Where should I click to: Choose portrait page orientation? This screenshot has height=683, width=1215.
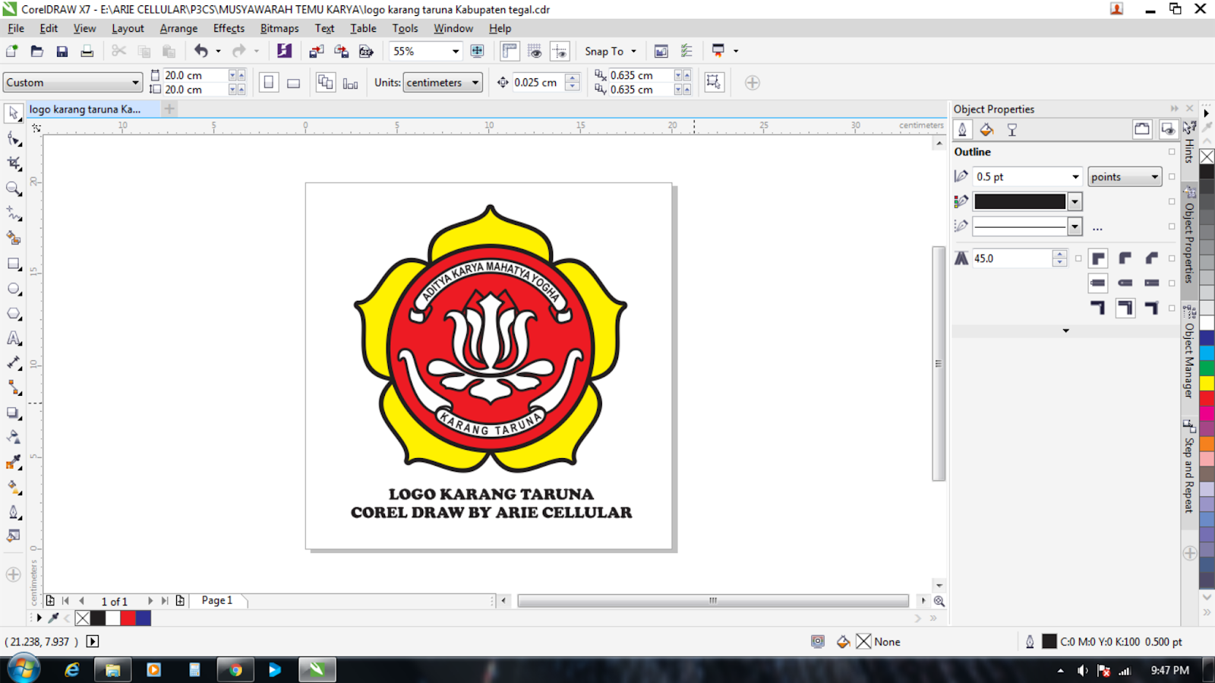[269, 82]
